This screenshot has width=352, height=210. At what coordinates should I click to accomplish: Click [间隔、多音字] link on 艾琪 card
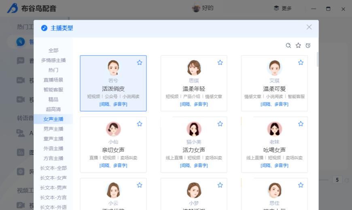[274, 104]
